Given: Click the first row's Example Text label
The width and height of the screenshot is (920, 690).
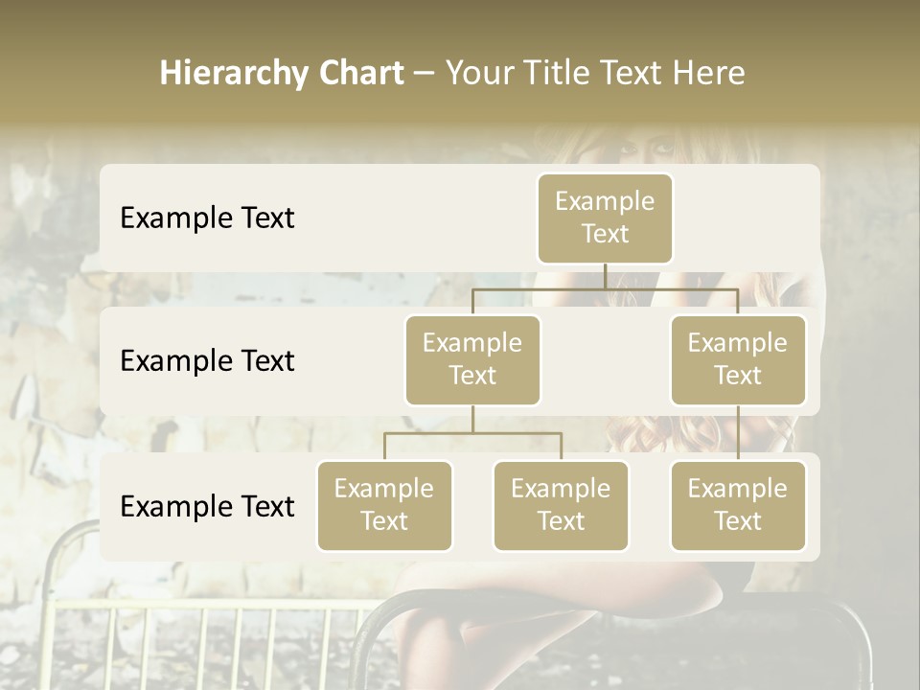Looking at the screenshot, I should [x=207, y=218].
